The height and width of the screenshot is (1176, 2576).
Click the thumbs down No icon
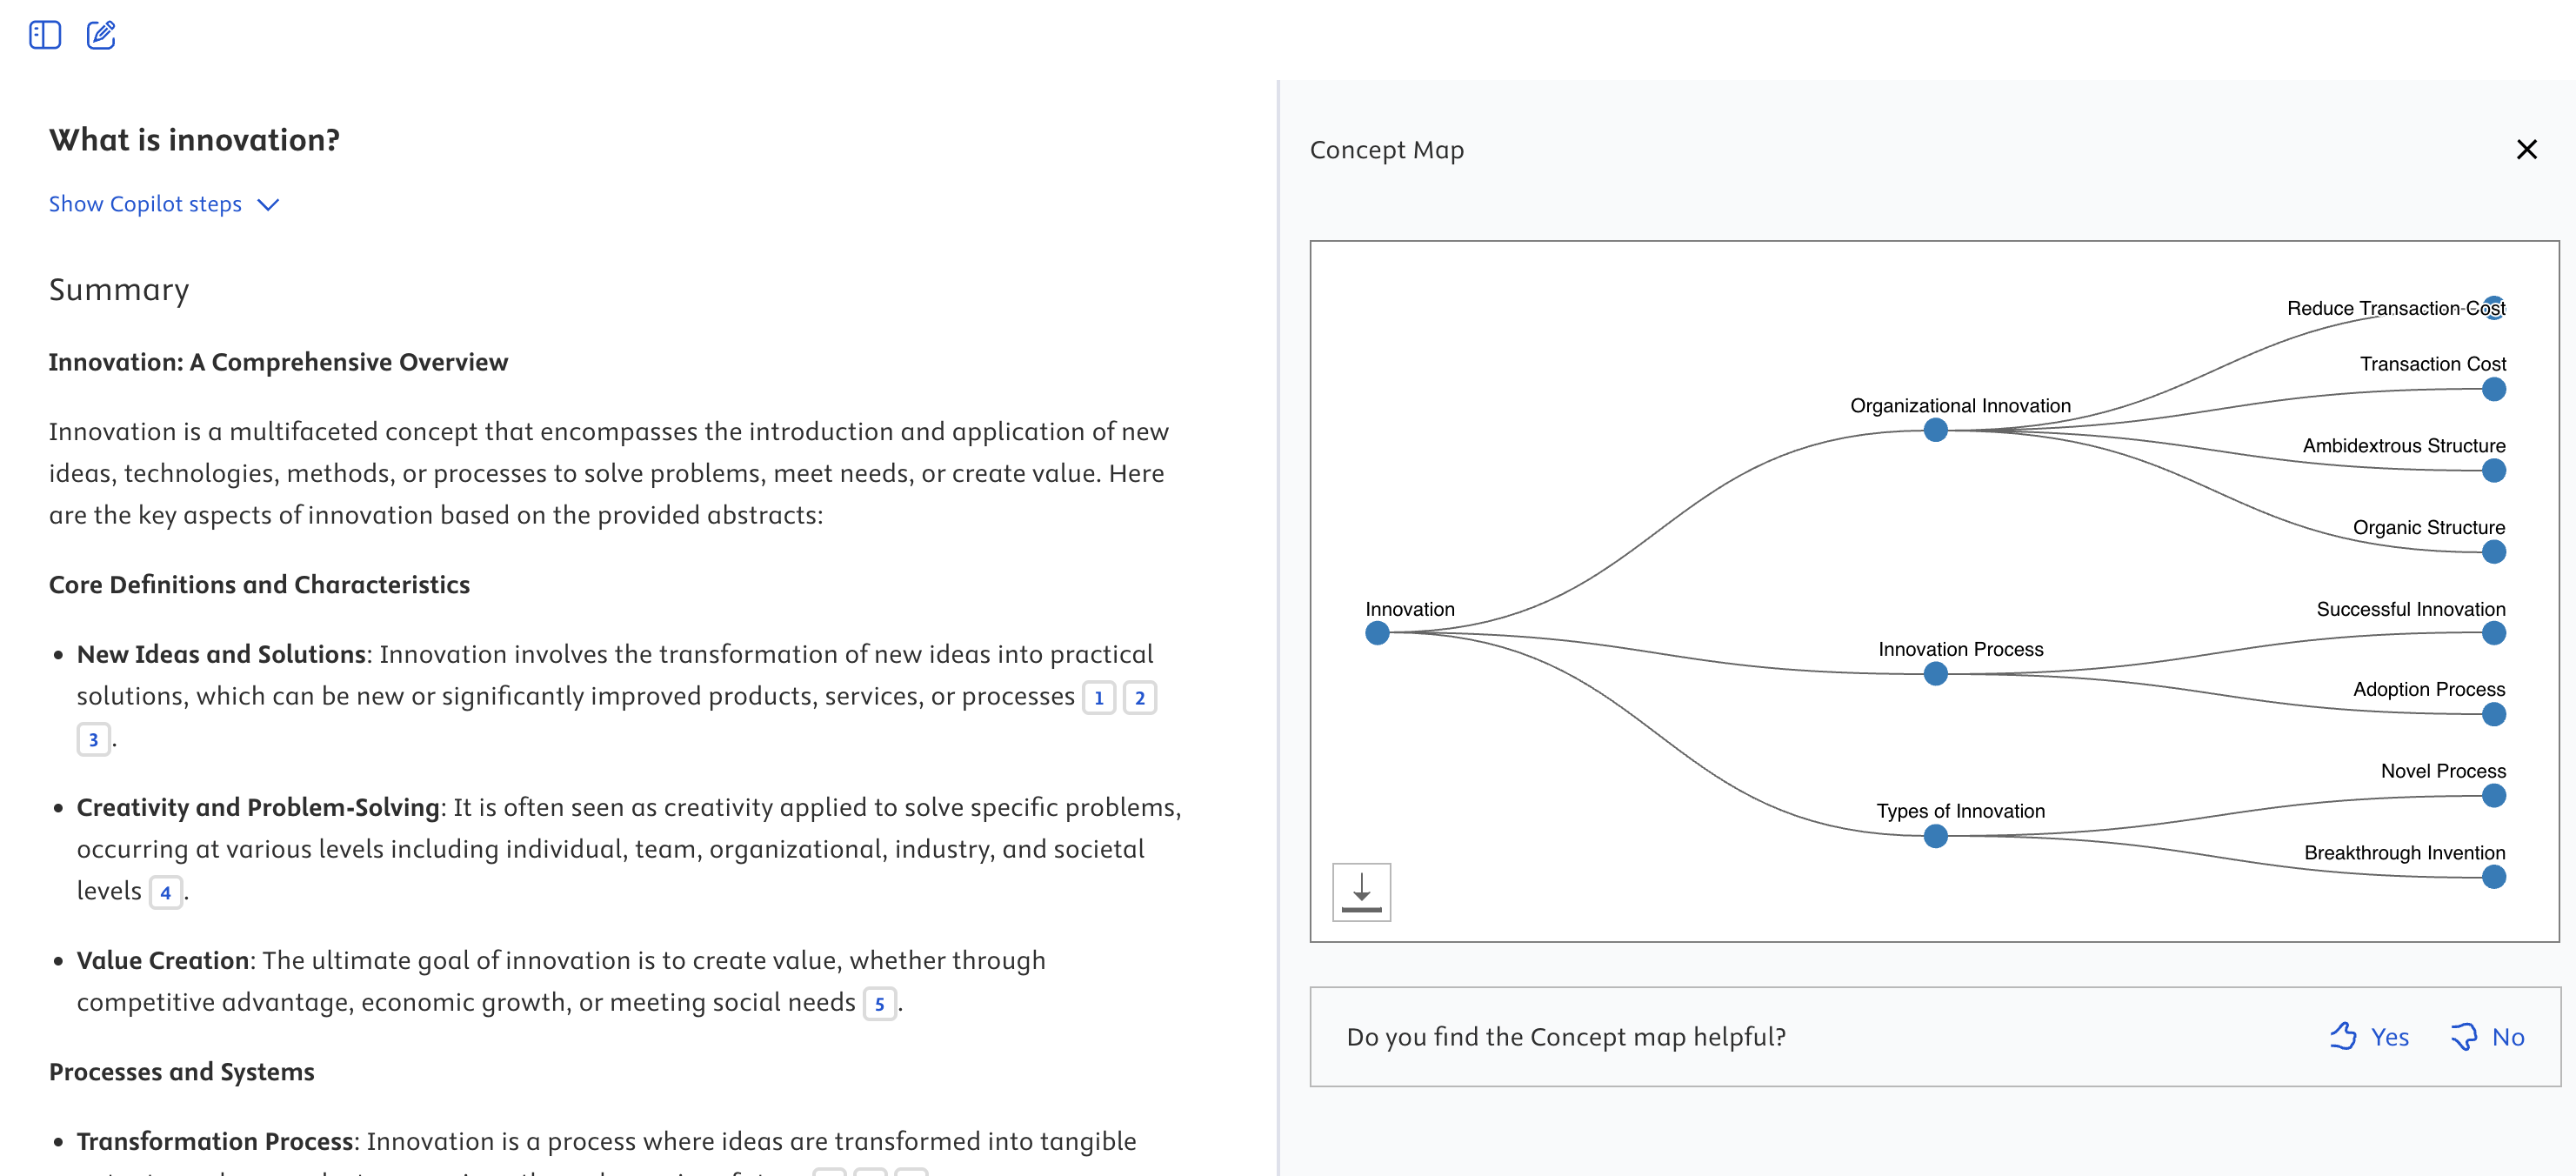(x=2463, y=1036)
